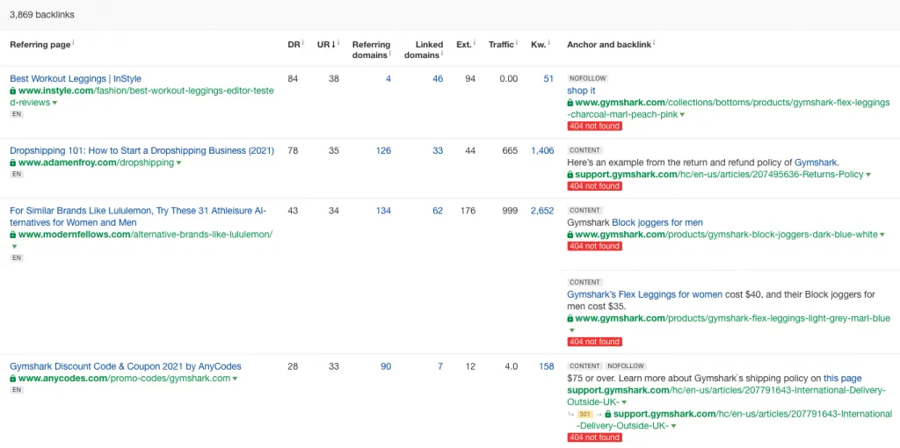Open linked domains count 7 for anycodes

441,366
